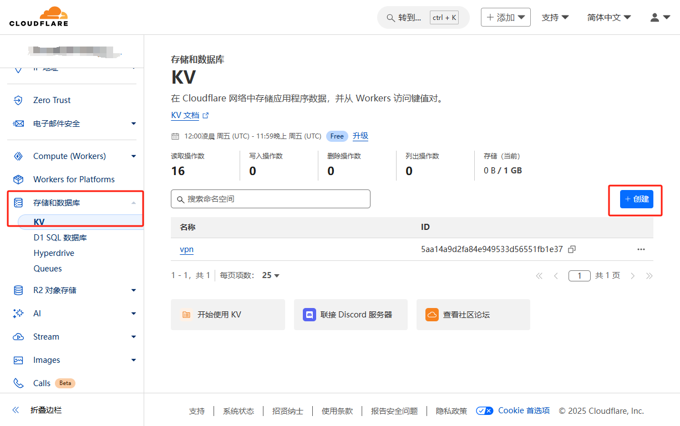The width and height of the screenshot is (680, 426).
Task: Open the three-dot menu for vpn row
Action: coord(641,249)
